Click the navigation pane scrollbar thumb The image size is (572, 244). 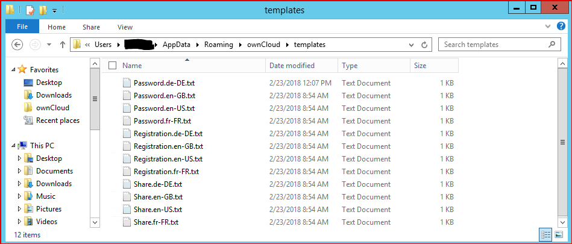[95, 99]
